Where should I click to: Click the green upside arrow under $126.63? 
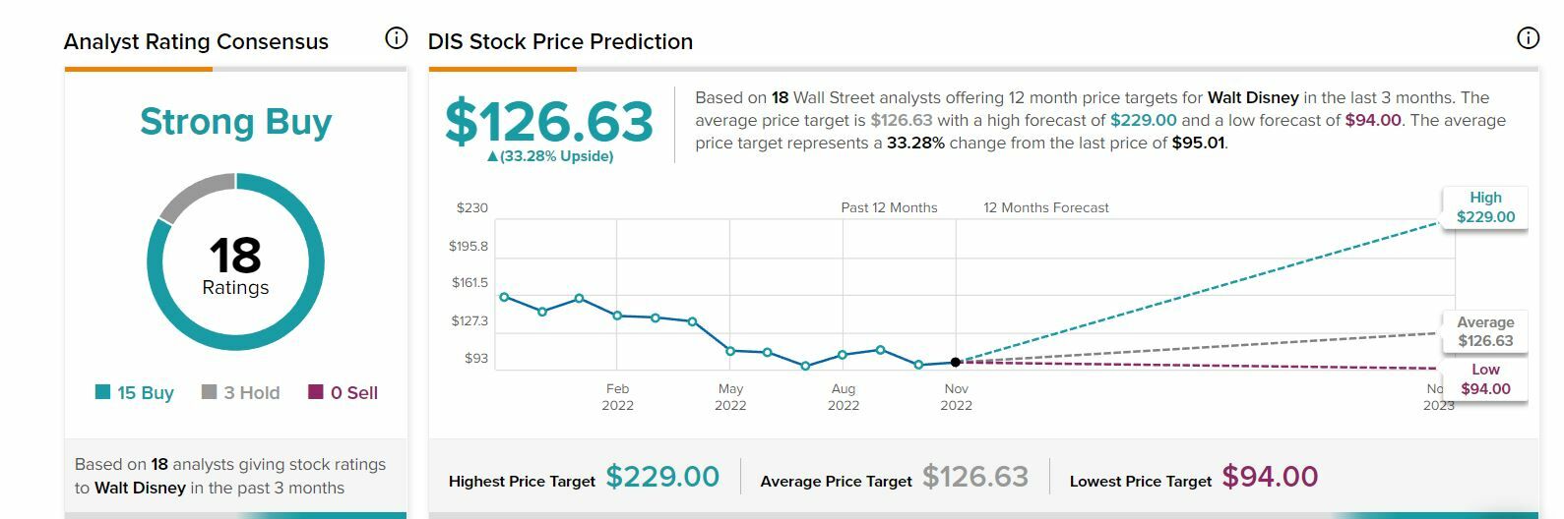(x=493, y=156)
